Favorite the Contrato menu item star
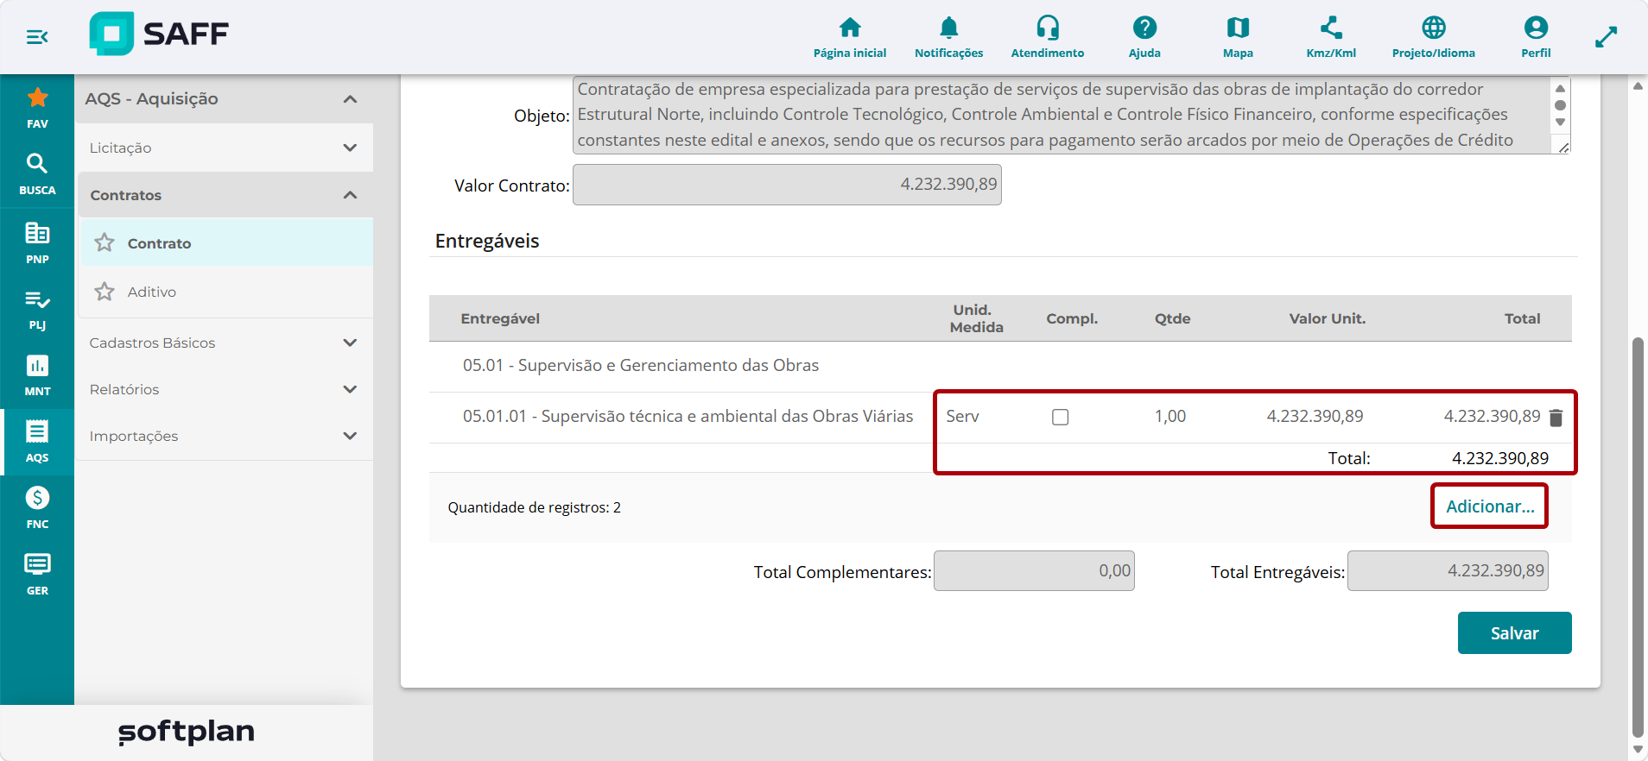Viewport: 1648px width, 761px height. tap(105, 242)
